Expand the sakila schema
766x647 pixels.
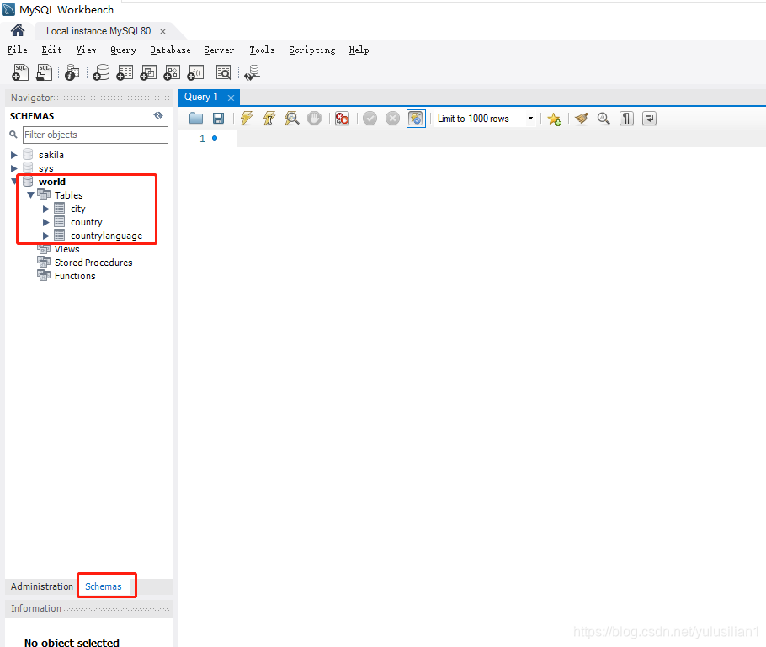pyautogui.click(x=13, y=155)
